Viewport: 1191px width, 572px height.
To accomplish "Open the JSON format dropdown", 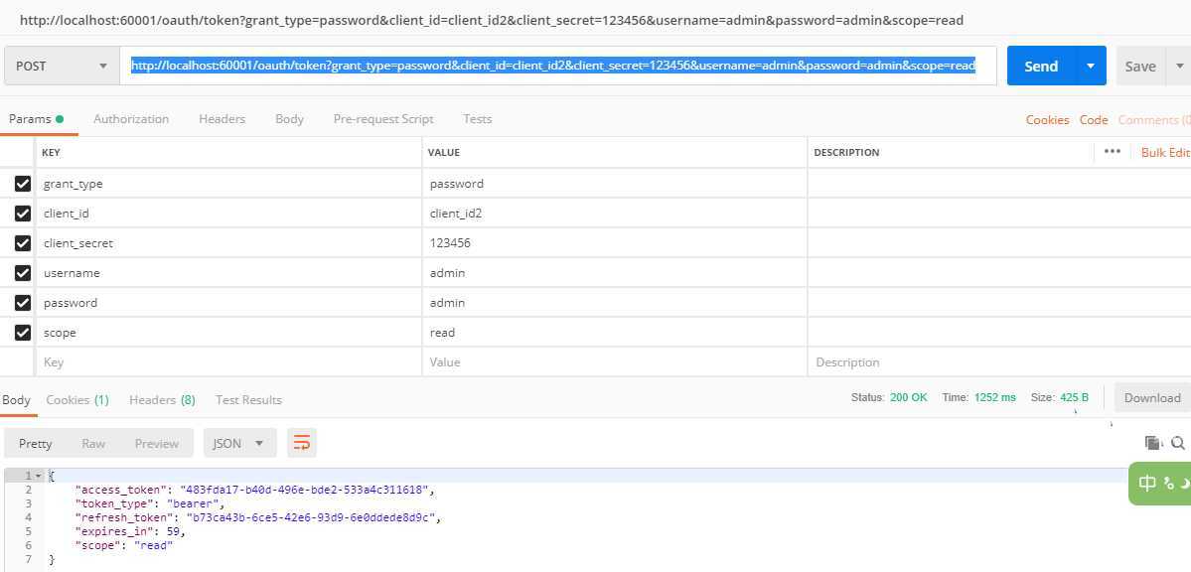I will pyautogui.click(x=240, y=443).
